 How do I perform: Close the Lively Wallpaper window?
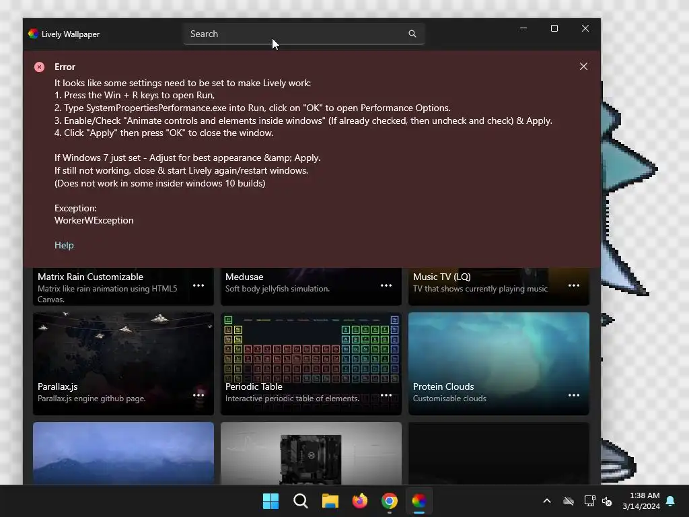coord(585,28)
